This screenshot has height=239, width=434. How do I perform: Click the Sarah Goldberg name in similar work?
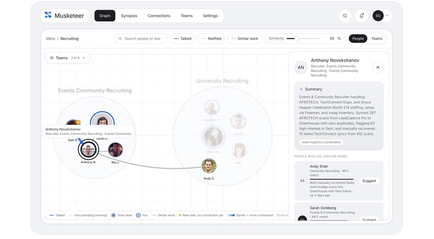point(323,208)
